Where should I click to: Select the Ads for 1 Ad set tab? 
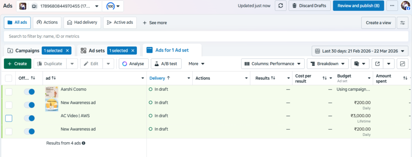point(172,50)
